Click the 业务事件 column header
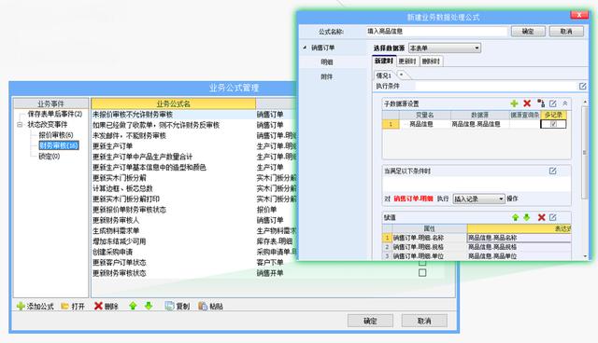The height and width of the screenshot is (343, 598). 50,103
